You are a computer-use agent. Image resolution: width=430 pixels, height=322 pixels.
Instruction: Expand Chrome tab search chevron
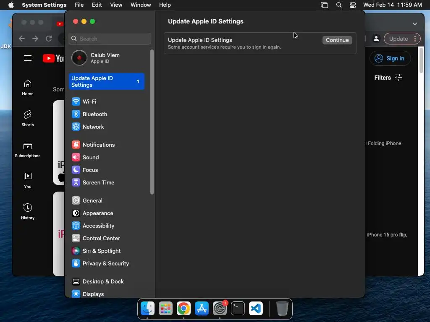[415, 24]
